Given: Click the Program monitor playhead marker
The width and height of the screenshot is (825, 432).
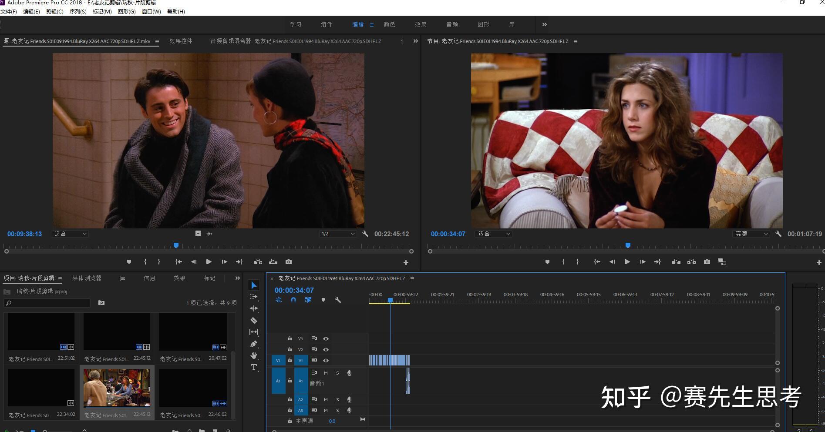Looking at the screenshot, I should 628,245.
